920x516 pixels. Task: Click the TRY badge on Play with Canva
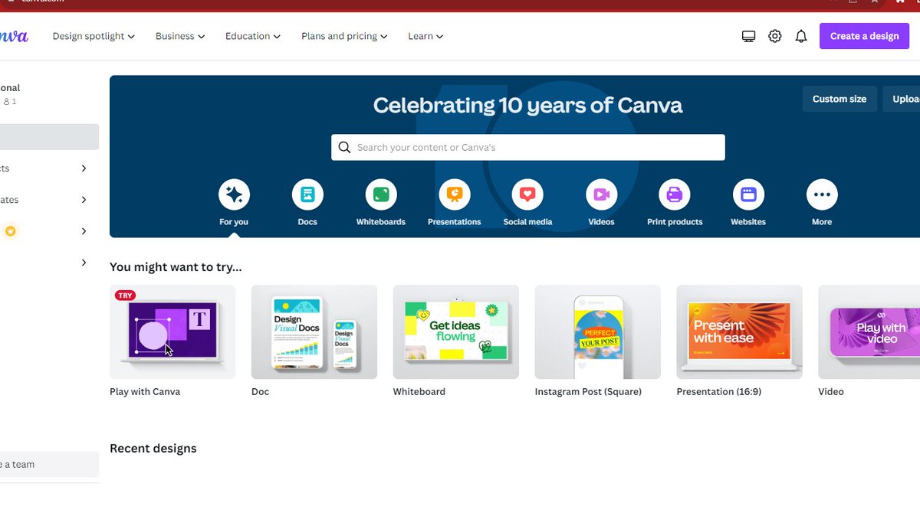pos(125,295)
